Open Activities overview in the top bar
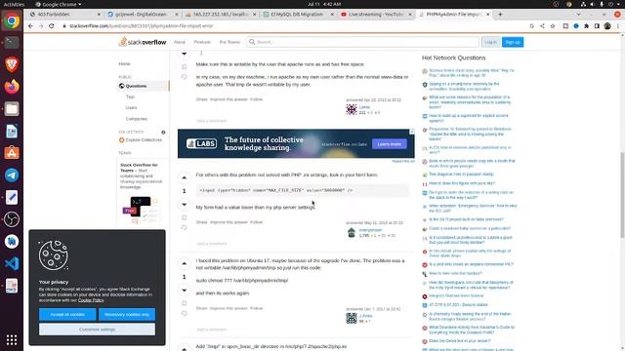Screen dimensions: 625x351 tap(14, 4)
